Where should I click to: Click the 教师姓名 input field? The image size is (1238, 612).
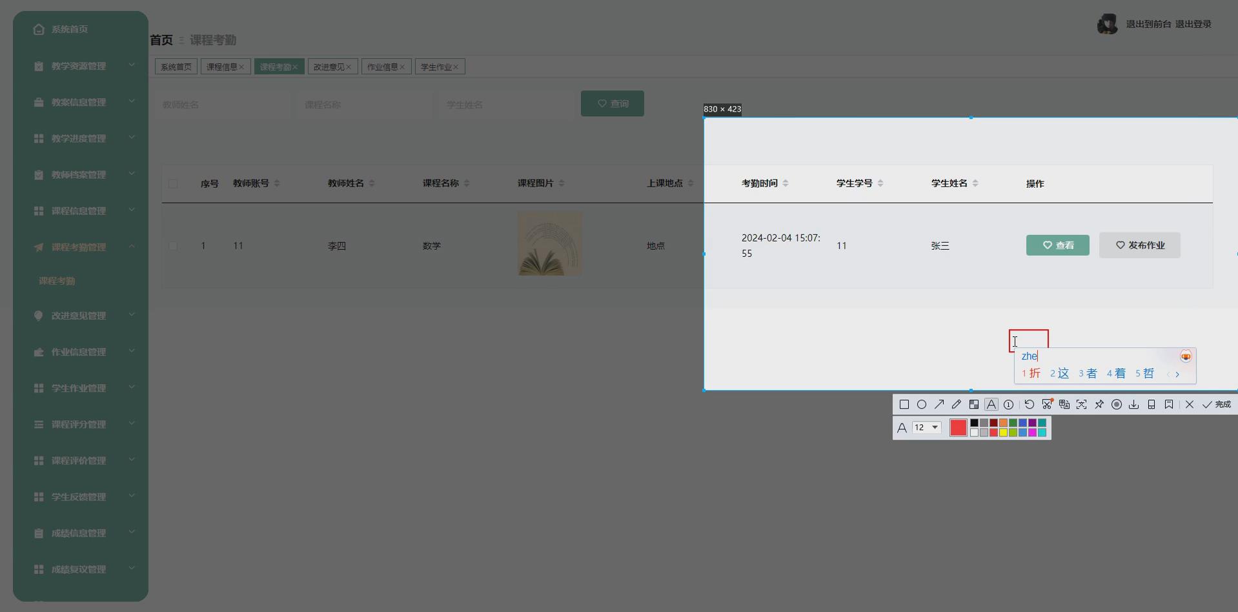(x=221, y=104)
